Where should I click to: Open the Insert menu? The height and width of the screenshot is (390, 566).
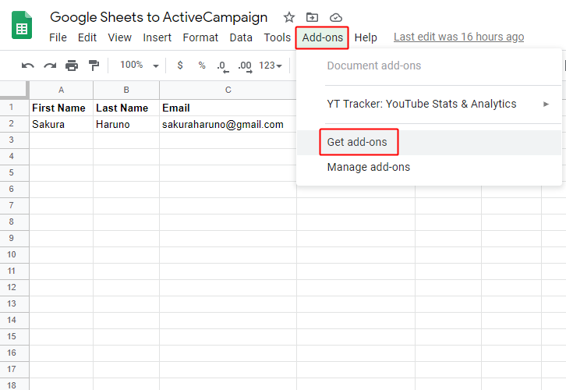tap(157, 37)
